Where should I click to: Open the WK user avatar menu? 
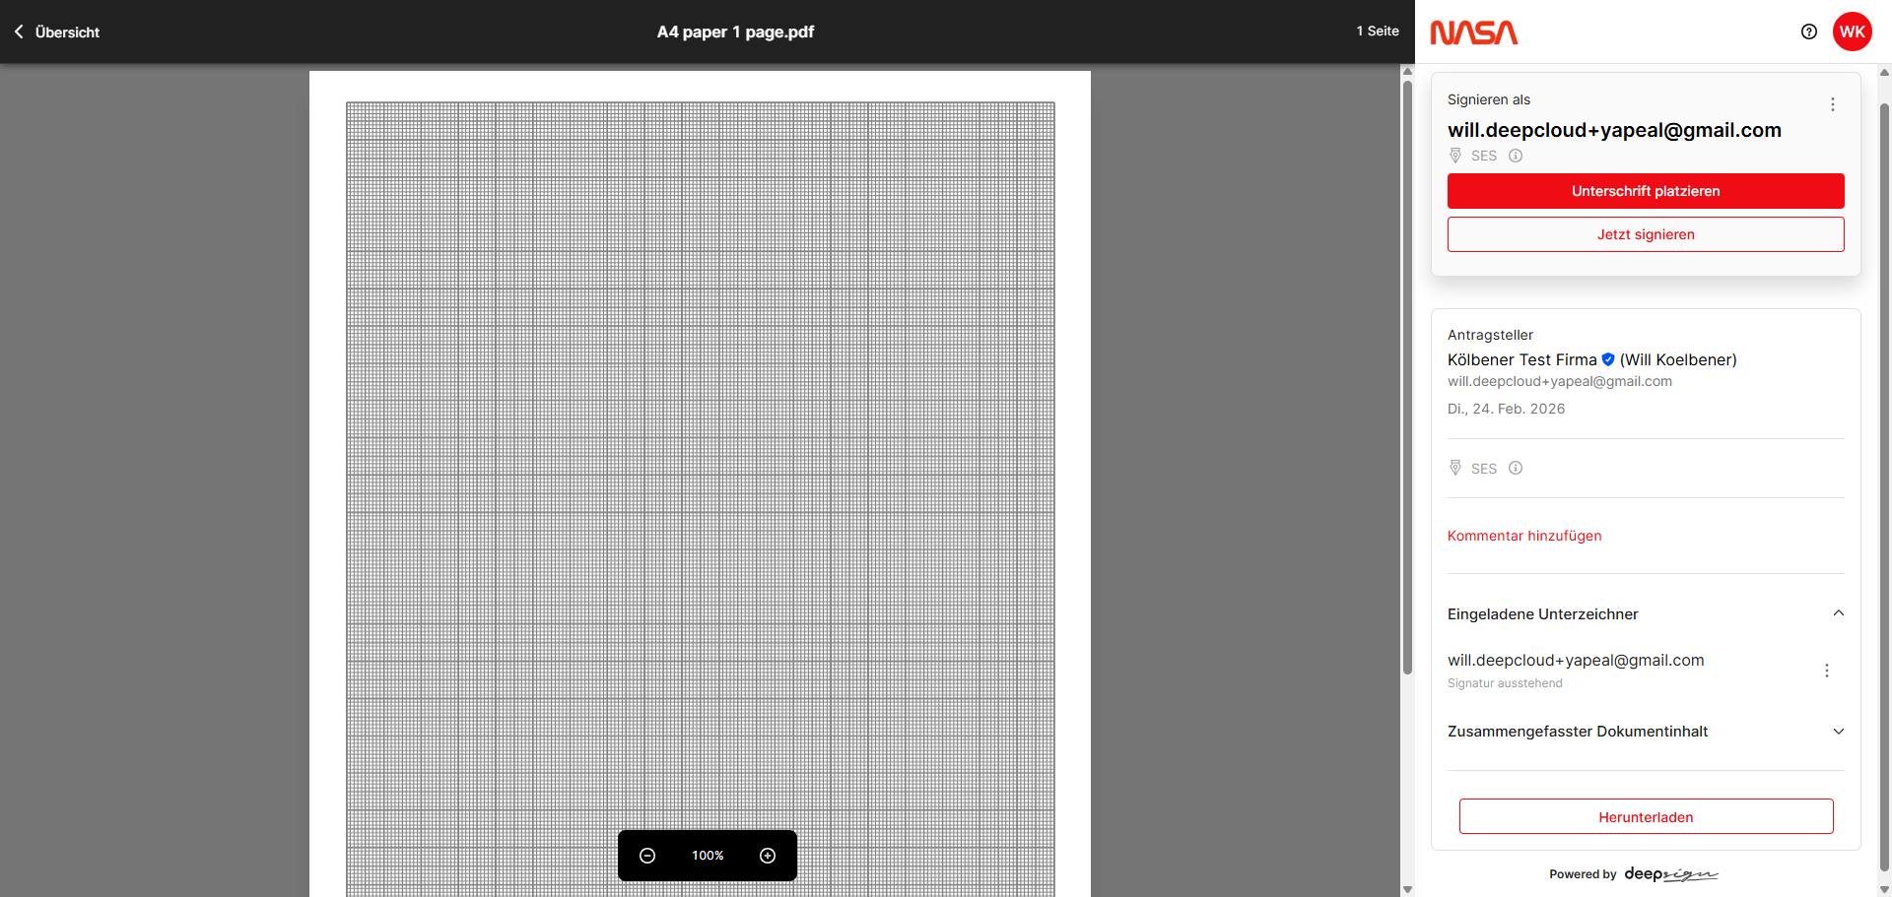pyautogui.click(x=1852, y=32)
